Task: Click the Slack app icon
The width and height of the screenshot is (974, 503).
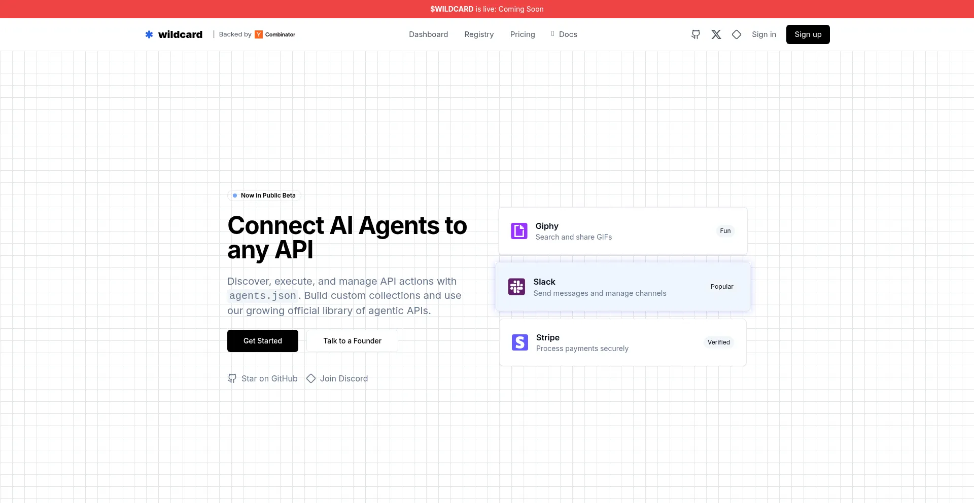Action: [x=516, y=287]
